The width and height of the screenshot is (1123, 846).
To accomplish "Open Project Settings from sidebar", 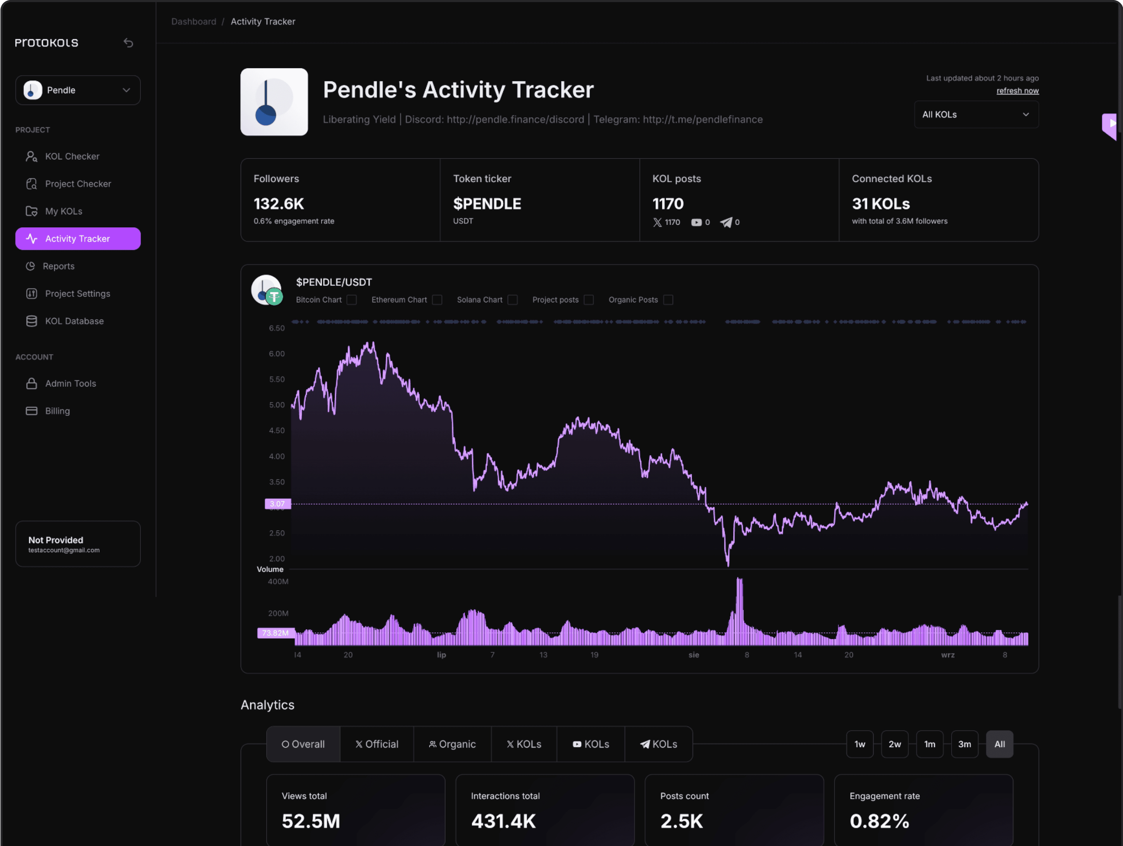I will [x=78, y=294].
